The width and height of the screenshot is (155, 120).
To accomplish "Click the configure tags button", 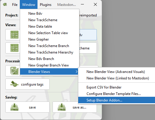I will click(27, 84).
